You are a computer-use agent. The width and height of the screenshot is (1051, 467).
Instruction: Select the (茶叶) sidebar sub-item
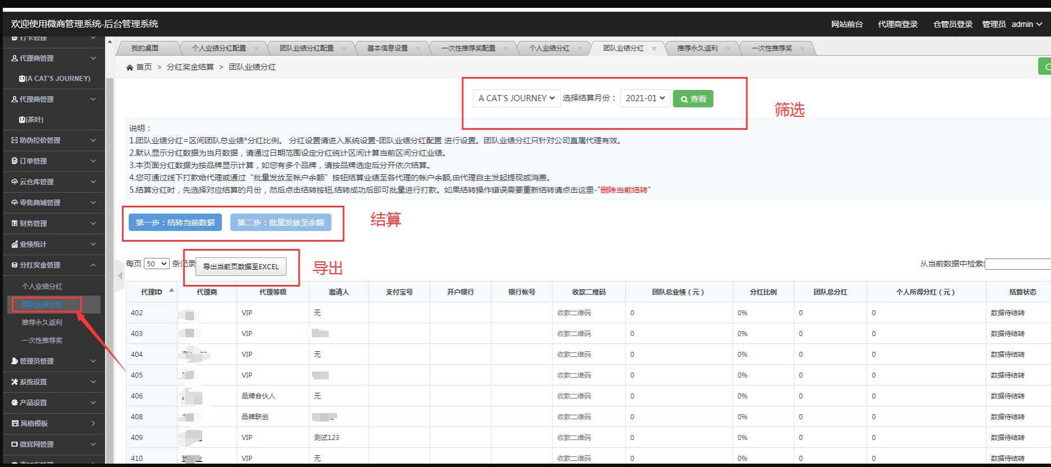pos(31,120)
